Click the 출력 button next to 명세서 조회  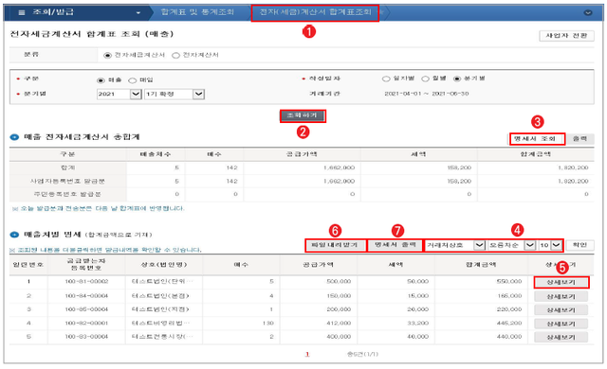[579, 138]
